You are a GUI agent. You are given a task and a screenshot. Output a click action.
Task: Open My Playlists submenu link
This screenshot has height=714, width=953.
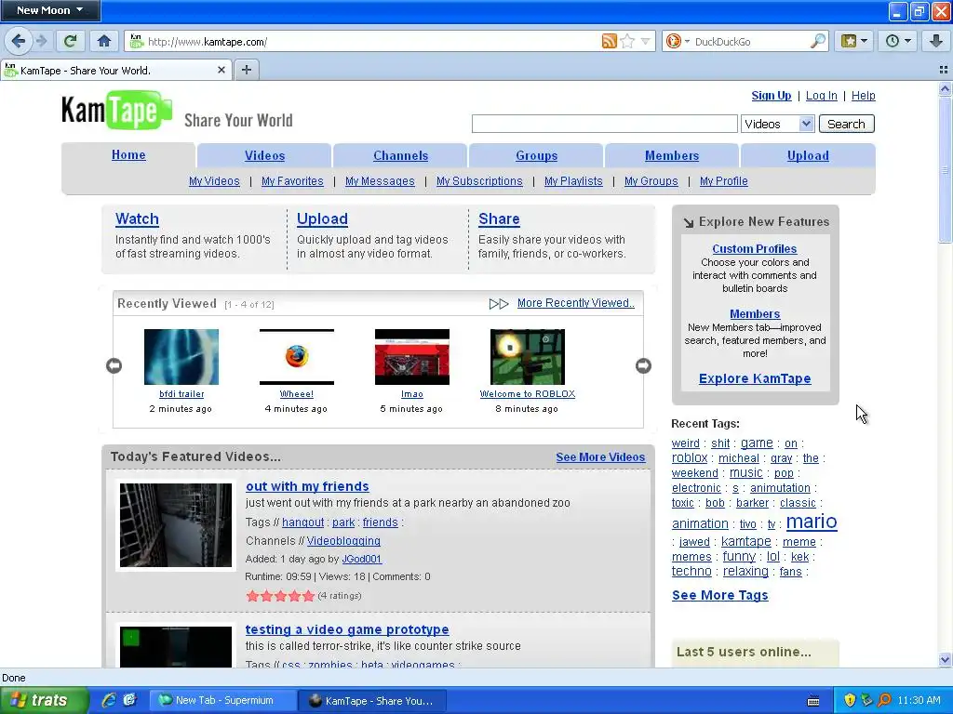coord(573,181)
